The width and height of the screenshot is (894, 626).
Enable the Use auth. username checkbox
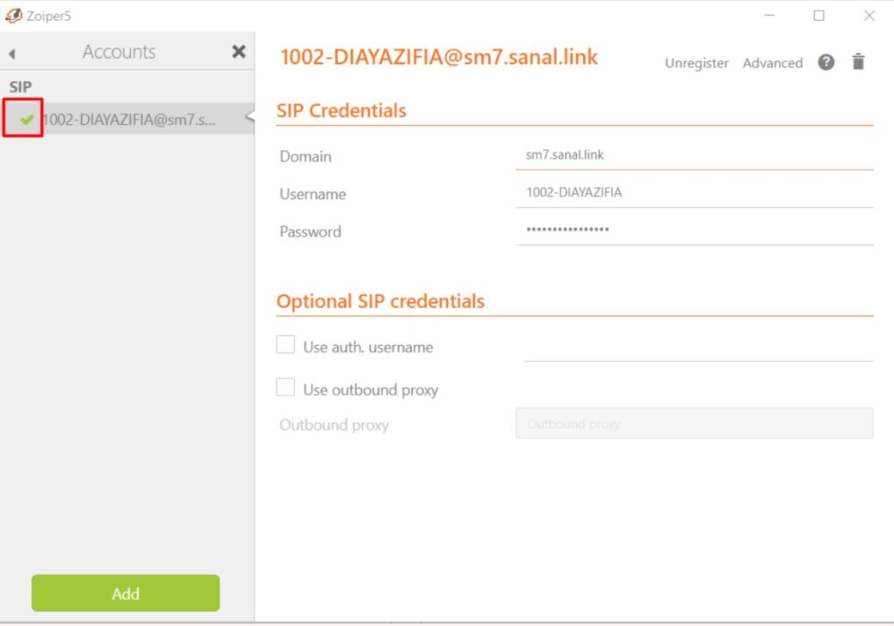pyautogui.click(x=285, y=345)
